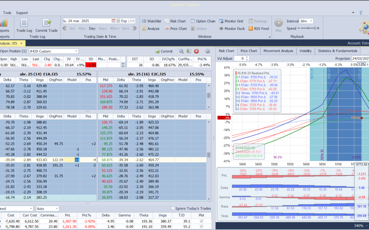
Task: Open the Trade Log
Action: click(x=24, y=25)
